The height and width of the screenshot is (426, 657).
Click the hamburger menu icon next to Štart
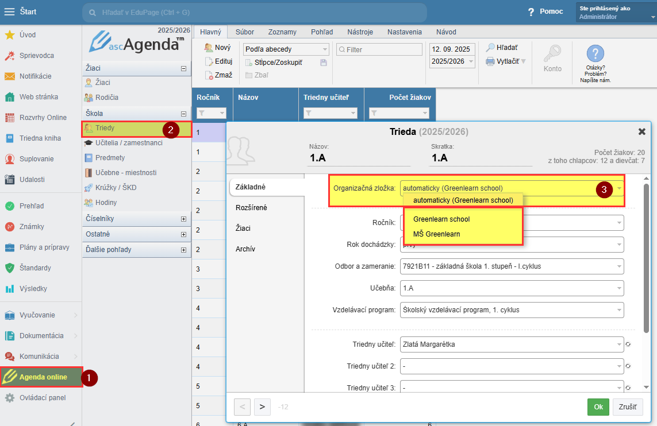pyautogui.click(x=10, y=11)
